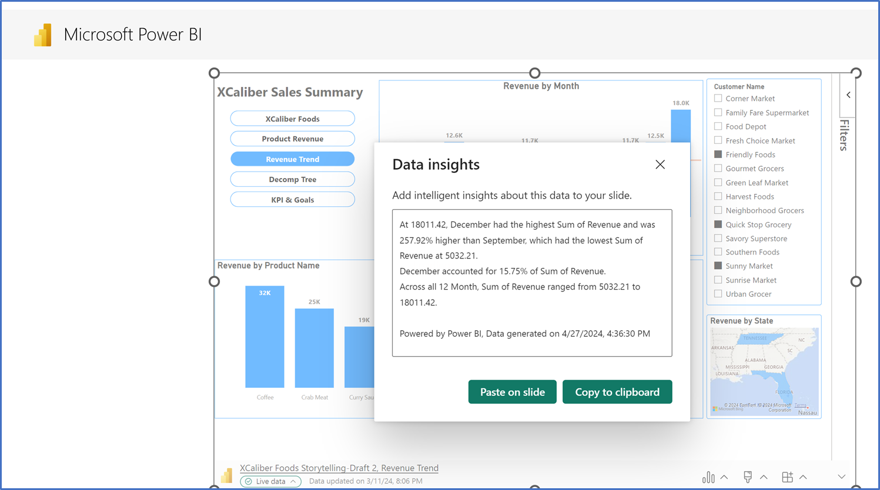Open the Decomp Tree page
Viewport: 880px width, 490px height.
coord(292,179)
